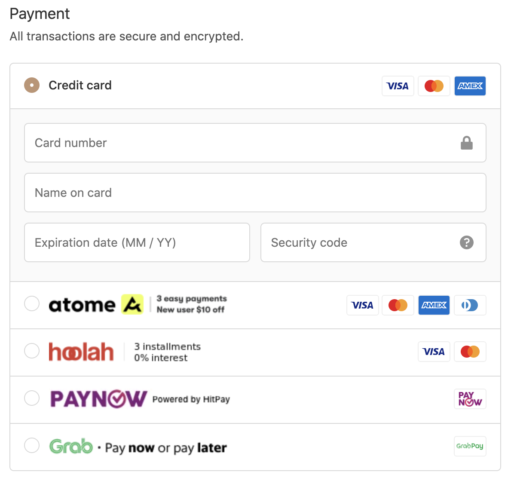Select the hoolah installments radio button

32,351
